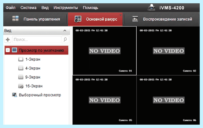Switch to Основной ракурс tab
Viewport: 203px width, 128px height.
pyautogui.click(x=95, y=19)
